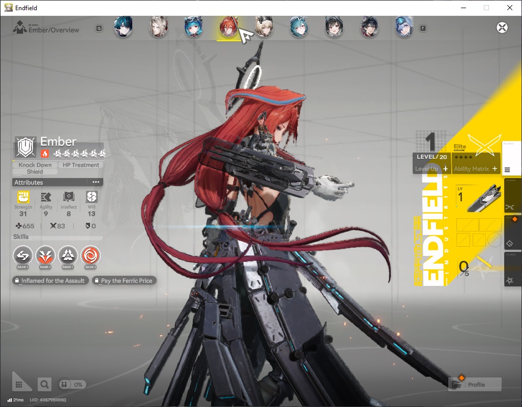Select the Knock Down tag

pos(35,165)
